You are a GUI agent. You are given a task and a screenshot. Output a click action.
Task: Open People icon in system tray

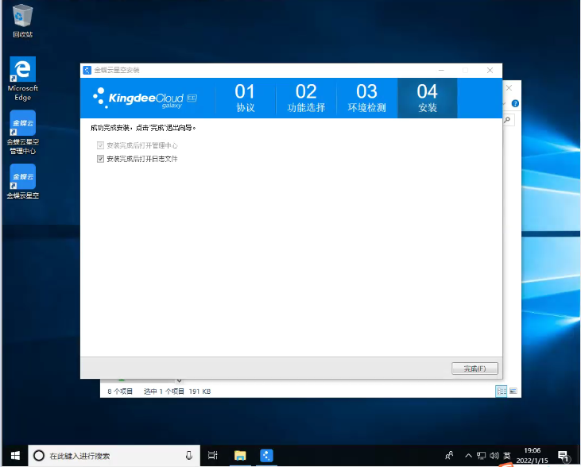click(x=449, y=456)
